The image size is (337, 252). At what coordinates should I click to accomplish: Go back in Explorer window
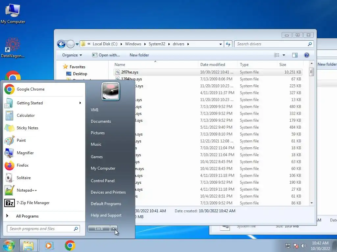click(61, 44)
